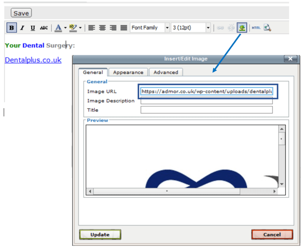This screenshot has width=304, height=248.
Task: Open the Font Family dropdown
Action: [x=150, y=28]
